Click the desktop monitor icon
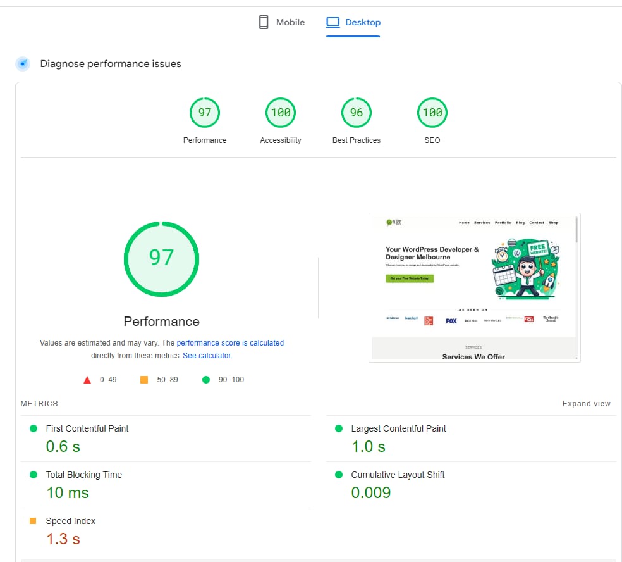 point(333,22)
